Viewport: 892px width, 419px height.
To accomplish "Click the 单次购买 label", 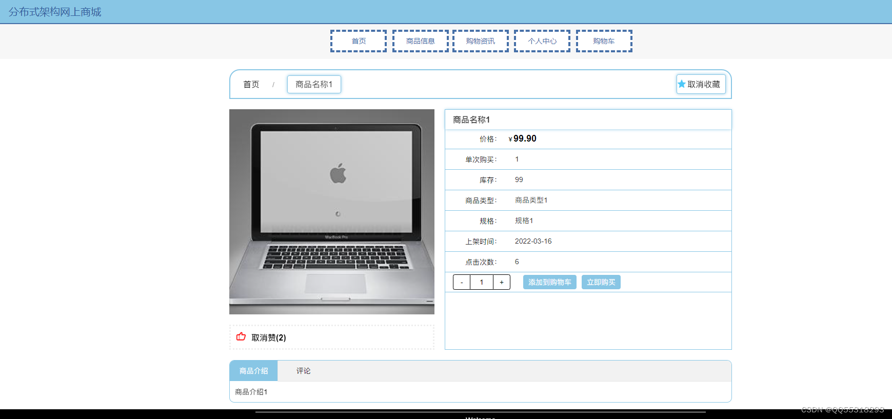I will [481, 159].
